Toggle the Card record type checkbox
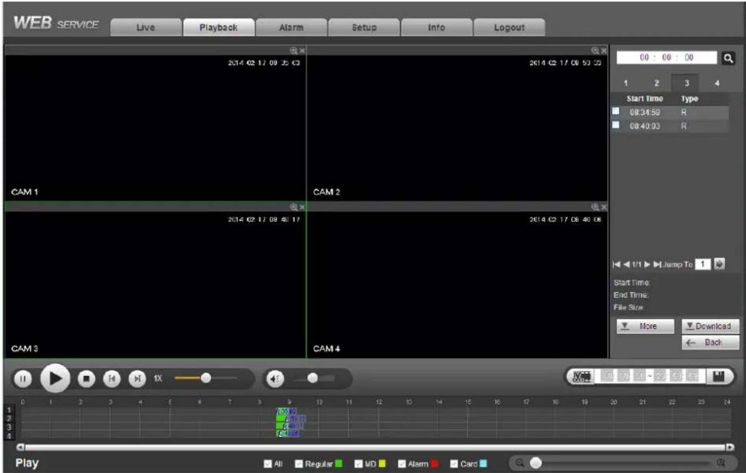 tap(454, 464)
